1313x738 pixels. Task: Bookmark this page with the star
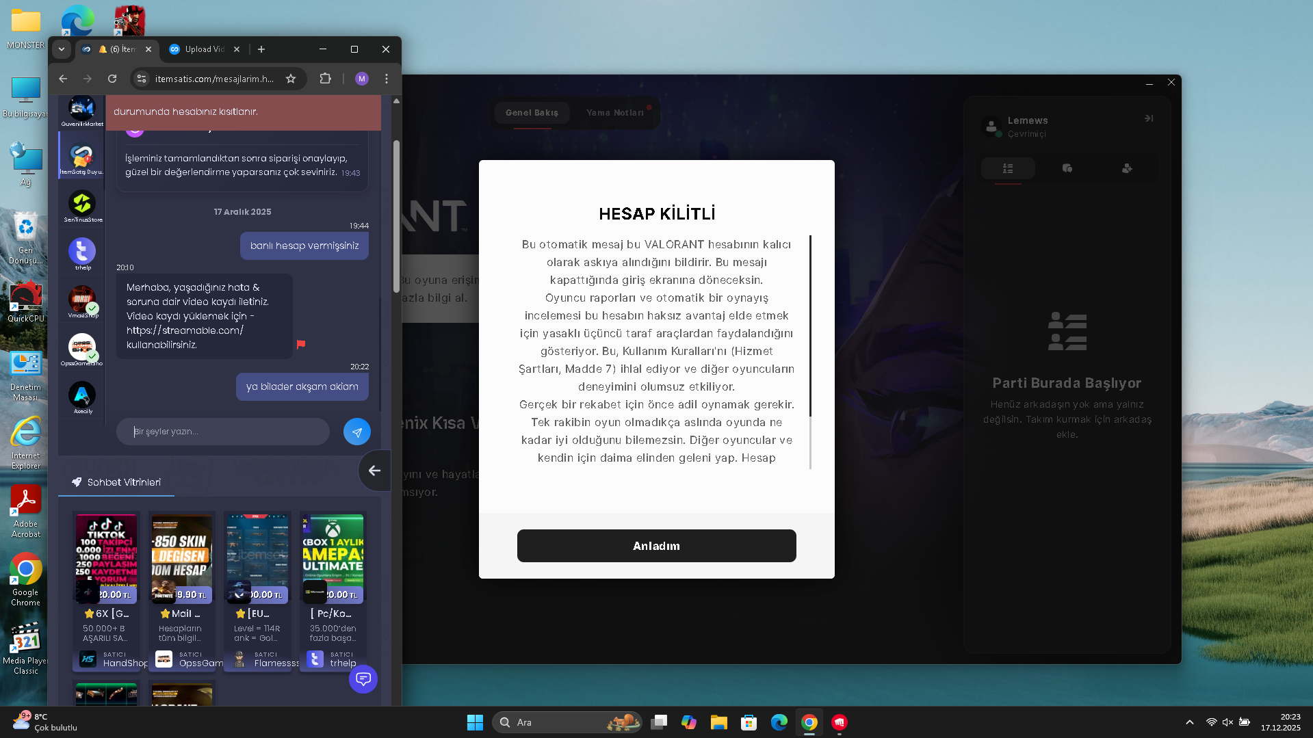click(x=291, y=79)
